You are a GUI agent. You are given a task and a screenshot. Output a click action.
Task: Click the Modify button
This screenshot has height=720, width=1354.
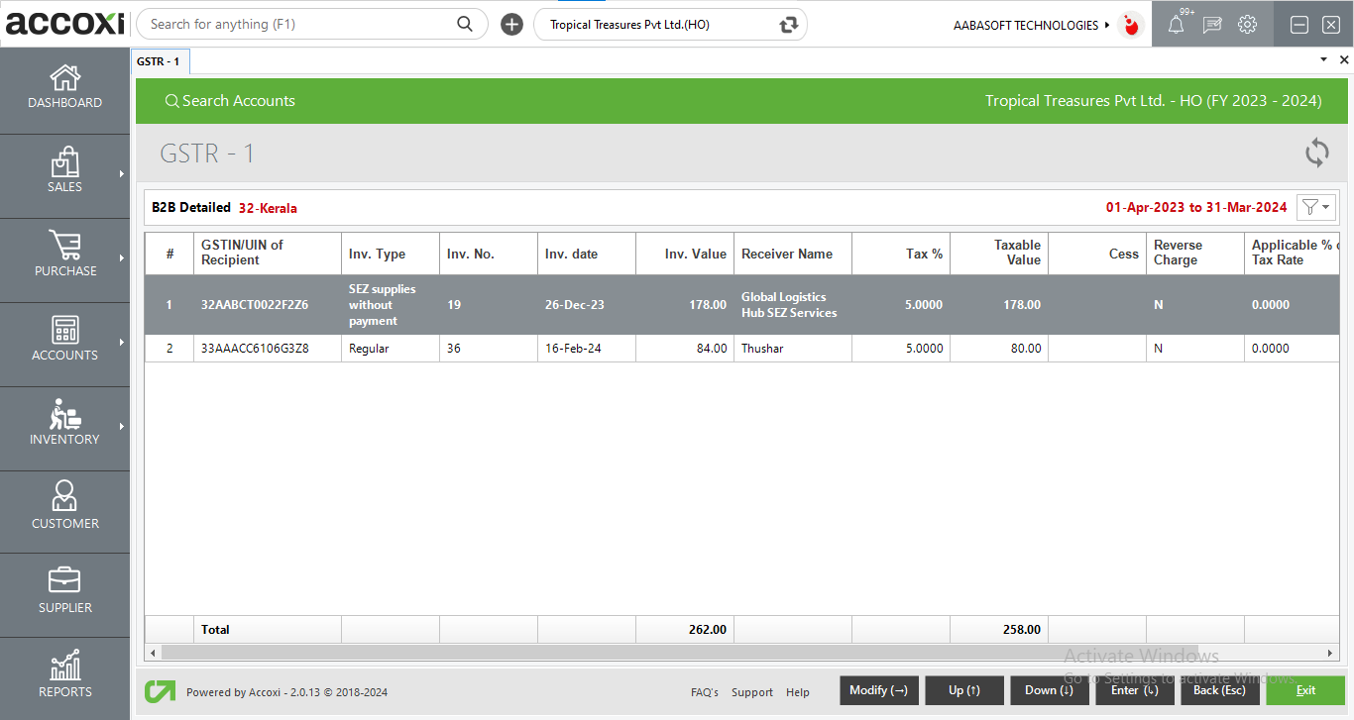pyautogui.click(x=878, y=690)
